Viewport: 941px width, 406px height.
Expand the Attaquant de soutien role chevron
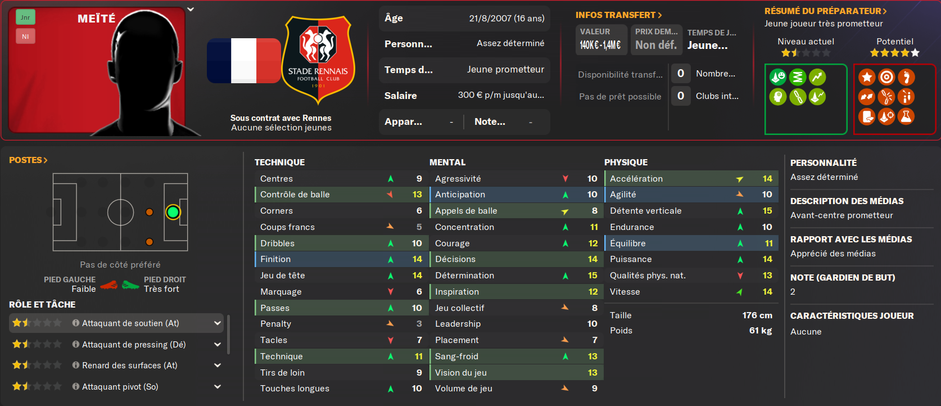point(218,323)
